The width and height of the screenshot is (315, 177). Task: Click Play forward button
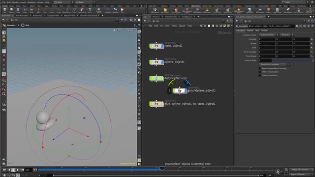18,170
